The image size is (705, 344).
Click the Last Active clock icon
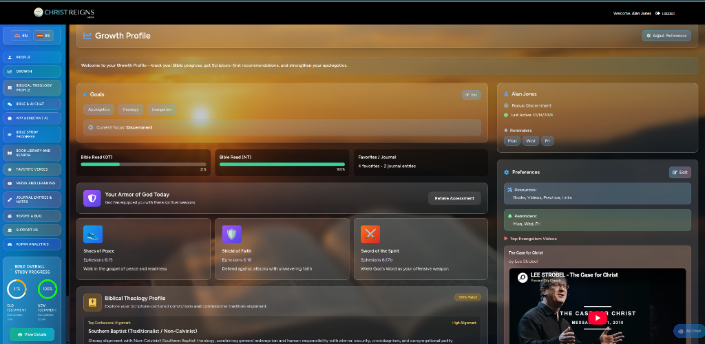pos(506,115)
